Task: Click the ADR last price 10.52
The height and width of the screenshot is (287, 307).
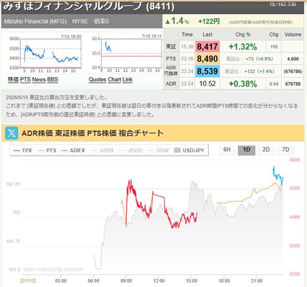Action: 207,84
